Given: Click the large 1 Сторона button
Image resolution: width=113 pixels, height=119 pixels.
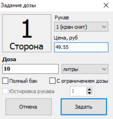Looking at the screenshot, I should 27,33.
